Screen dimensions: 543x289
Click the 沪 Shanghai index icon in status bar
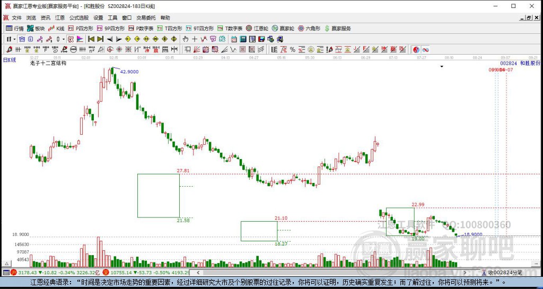click(14, 273)
